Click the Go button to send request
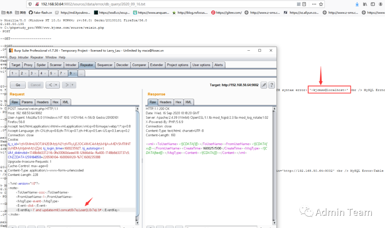 coord(18,85)
